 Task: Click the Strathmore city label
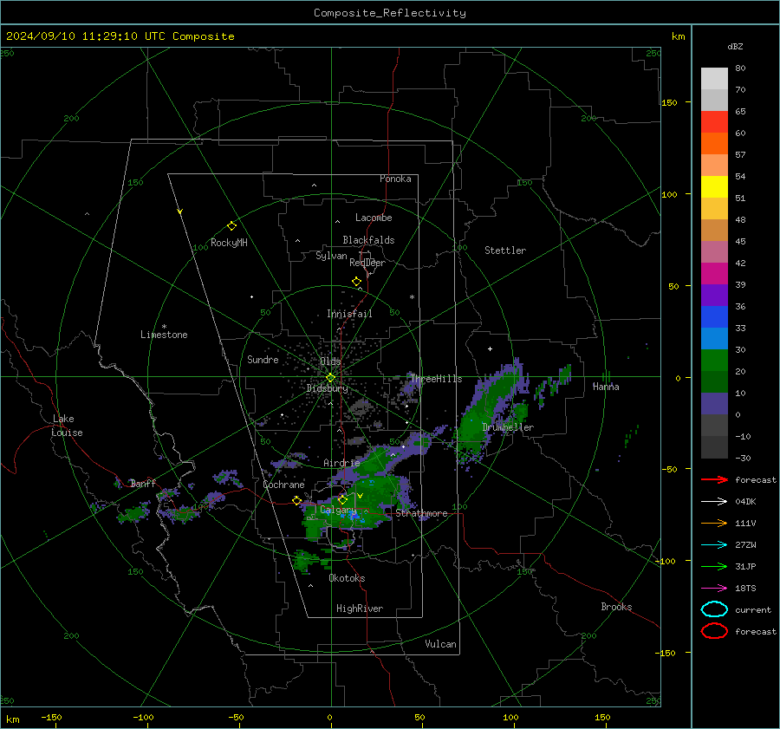[421, 513]
